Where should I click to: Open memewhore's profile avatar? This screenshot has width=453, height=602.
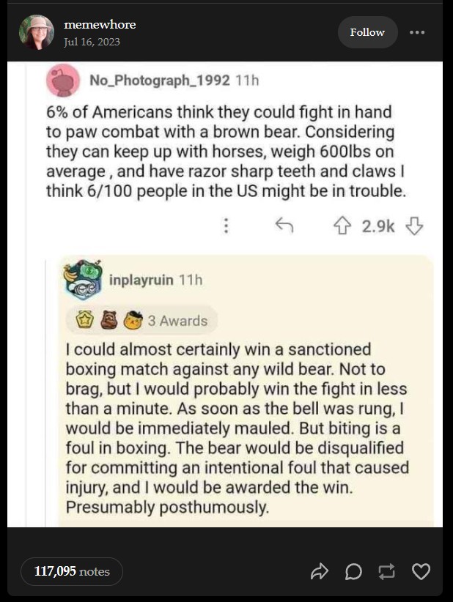click(x=37, y=32)
